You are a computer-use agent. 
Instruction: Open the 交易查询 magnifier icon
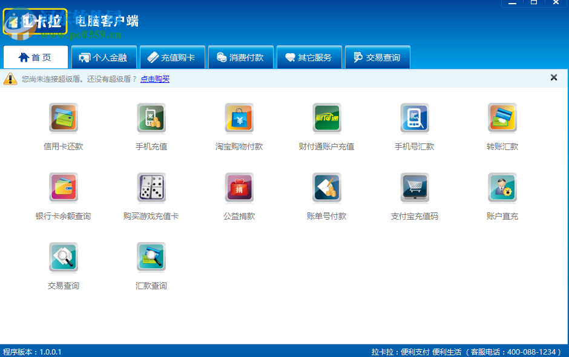click(64, 257)
